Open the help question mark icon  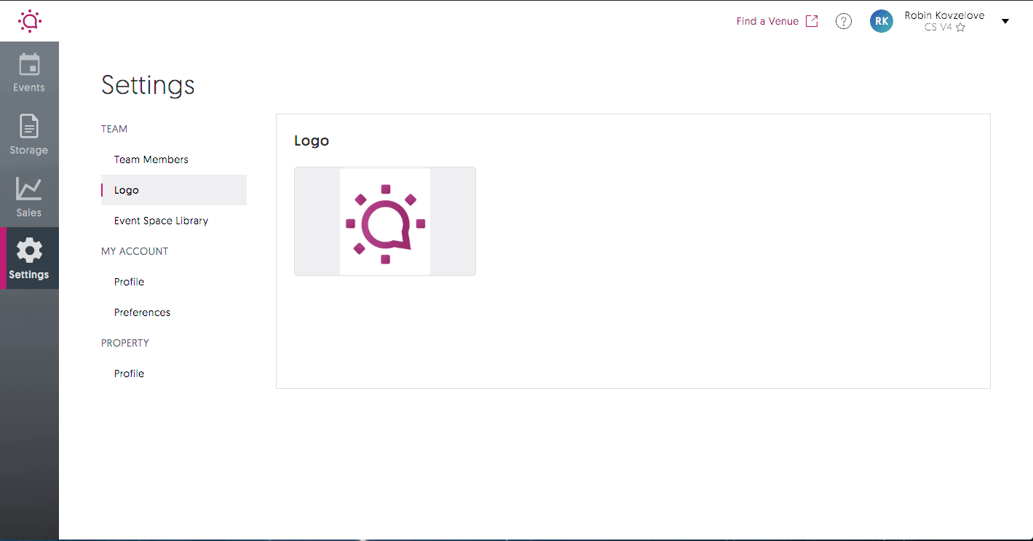point(843,20)
